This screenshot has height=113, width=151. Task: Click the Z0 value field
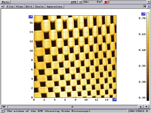[x=93, y=2]
